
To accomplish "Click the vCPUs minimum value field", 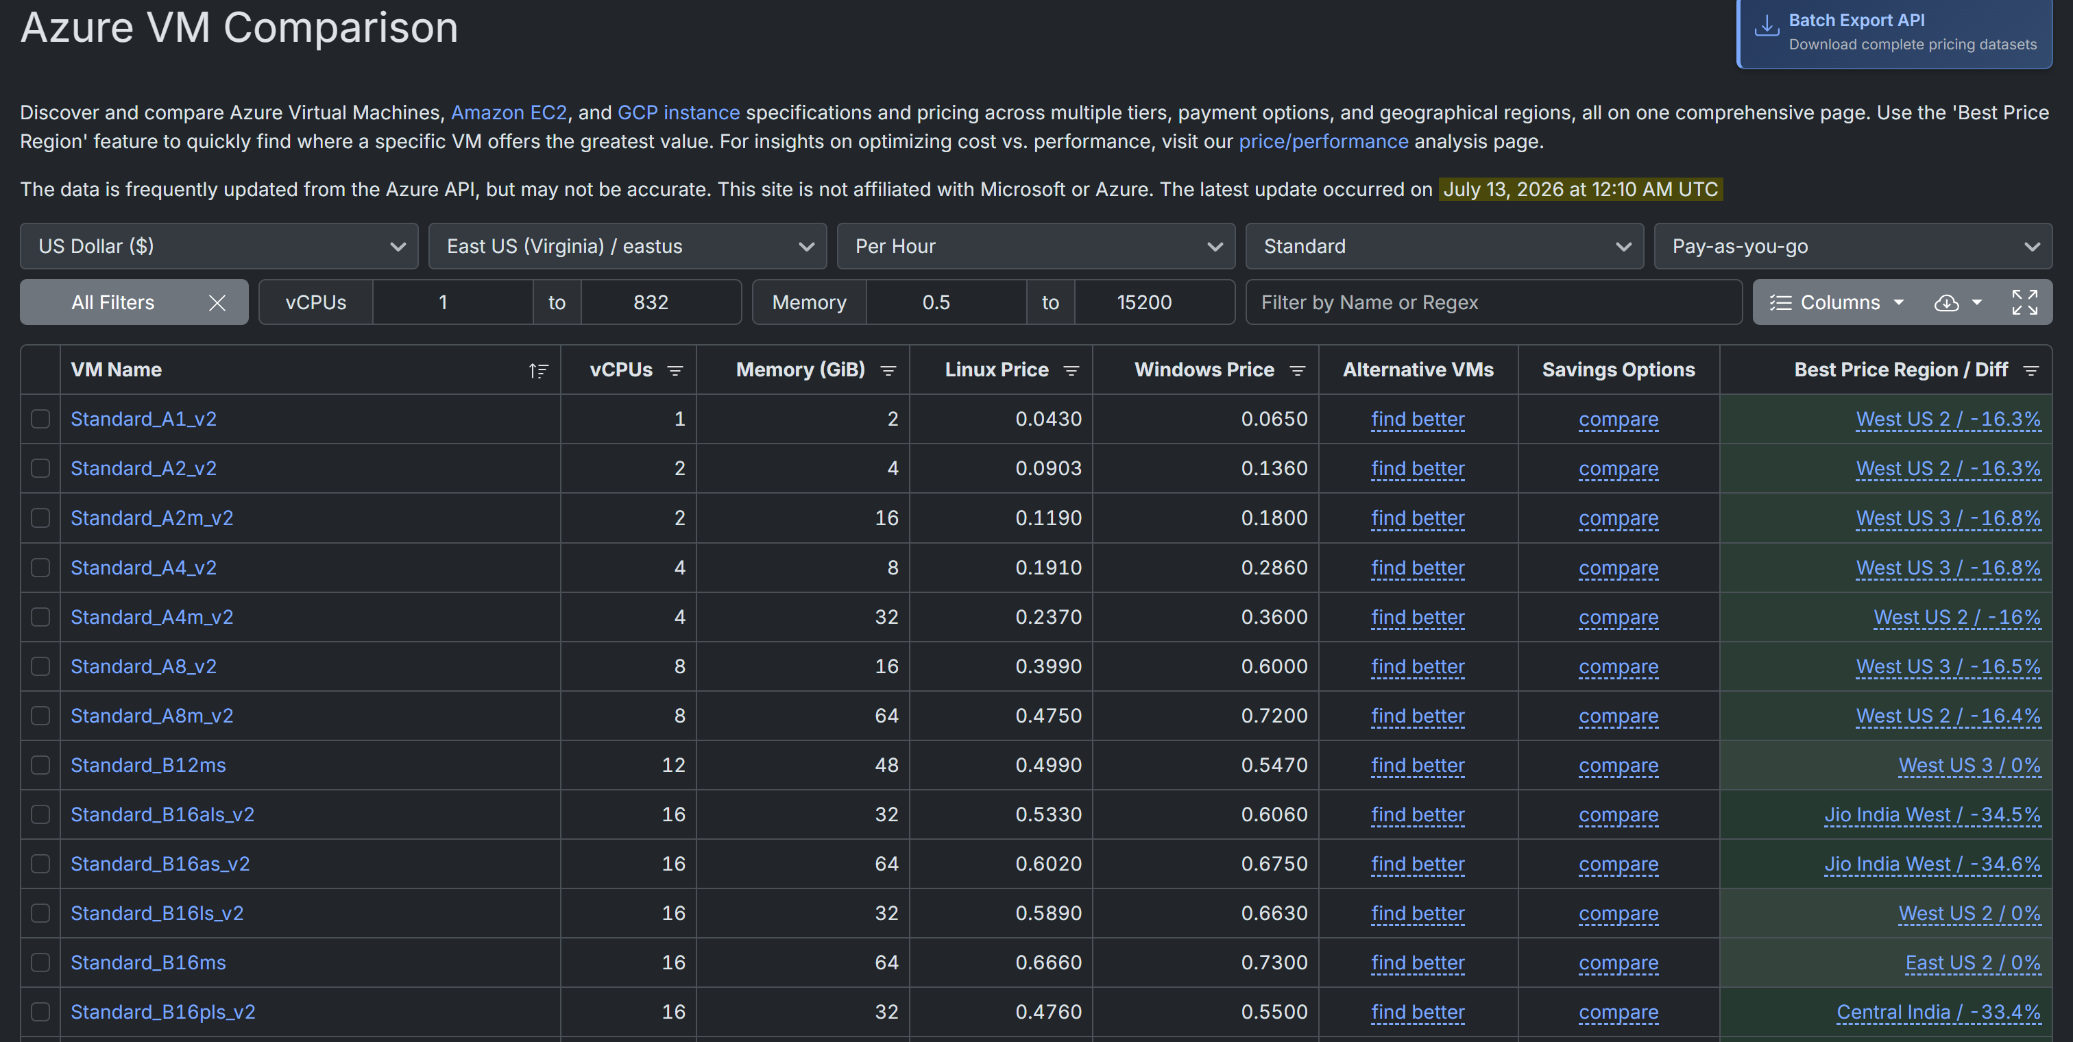I will 452,302.
